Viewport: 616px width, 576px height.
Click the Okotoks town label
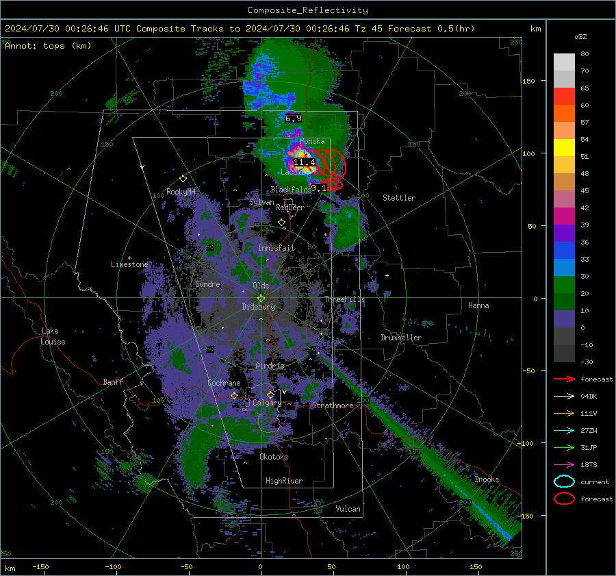pyautogui.click(x=274, y=457)
